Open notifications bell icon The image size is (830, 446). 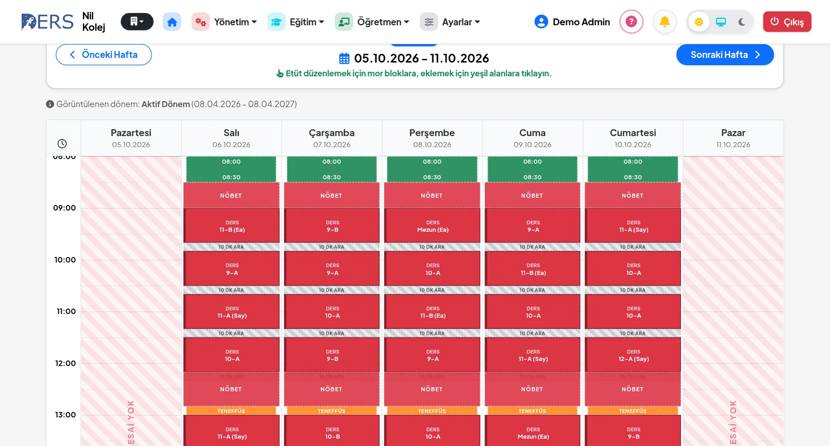coord(664,22)
